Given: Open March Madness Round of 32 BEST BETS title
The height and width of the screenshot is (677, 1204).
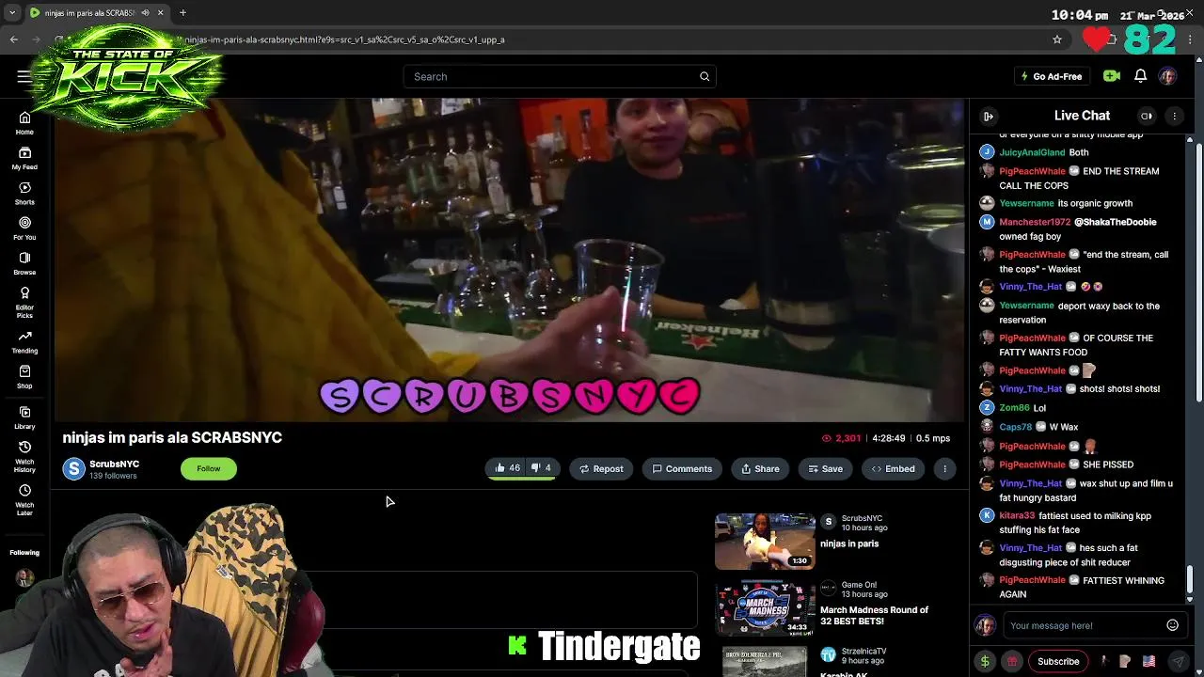Looking at the screenshot, I should (x=874, y=616).
